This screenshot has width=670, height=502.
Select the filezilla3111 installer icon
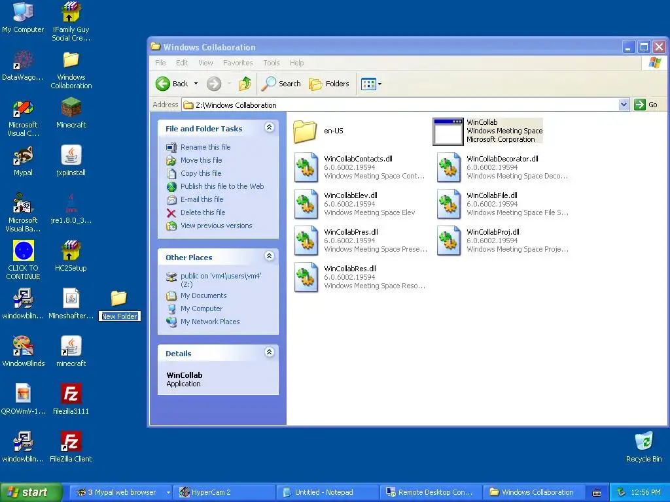(71, 394)
